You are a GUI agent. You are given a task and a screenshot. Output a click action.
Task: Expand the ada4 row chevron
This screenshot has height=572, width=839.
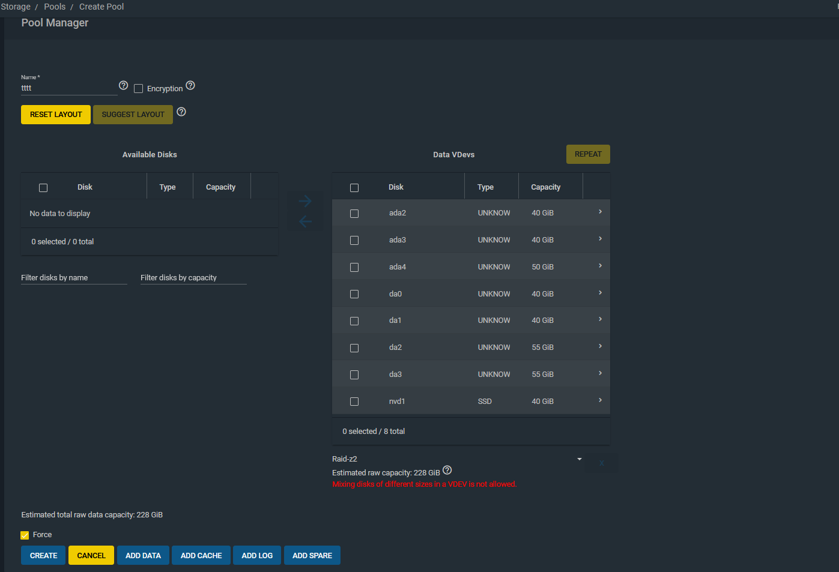tap(600, 266)
